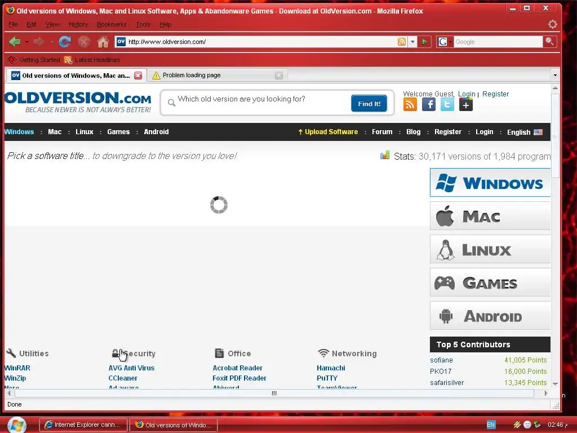Click the contributor name sofiane
The height and width of the screenshot is (433, 577).
pyautogui.click(x=441, y=360)
